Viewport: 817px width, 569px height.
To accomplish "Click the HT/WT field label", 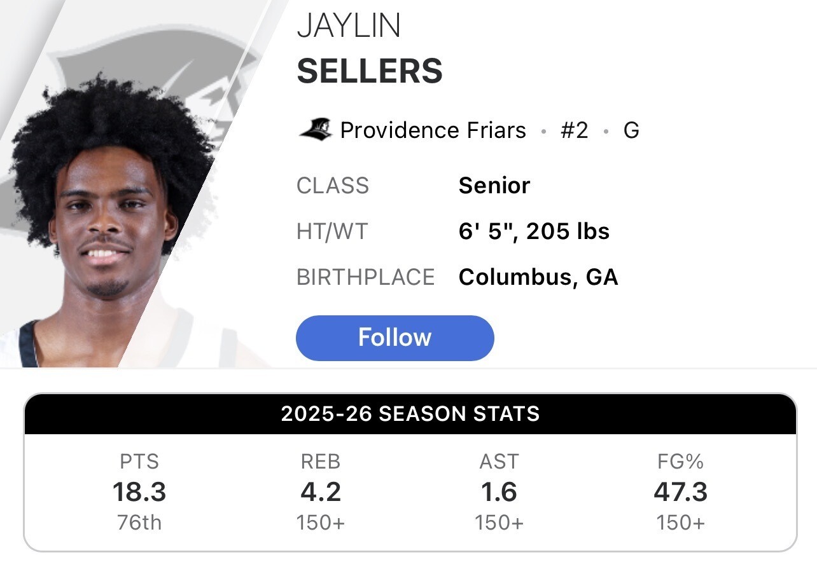I will pyautogui.click(x=333, y=231).
